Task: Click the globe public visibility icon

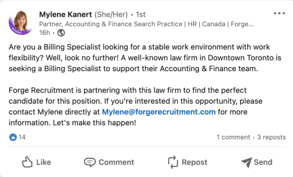Action: tap(61, 33)
